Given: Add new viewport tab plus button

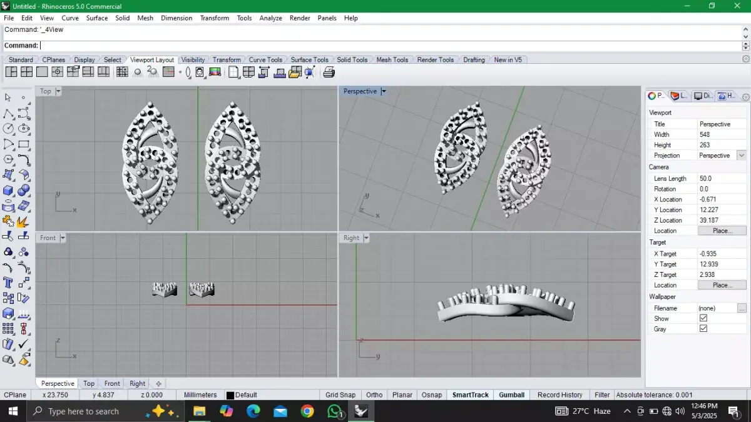Looking at the screenshot, I should (x=158, y=384).
